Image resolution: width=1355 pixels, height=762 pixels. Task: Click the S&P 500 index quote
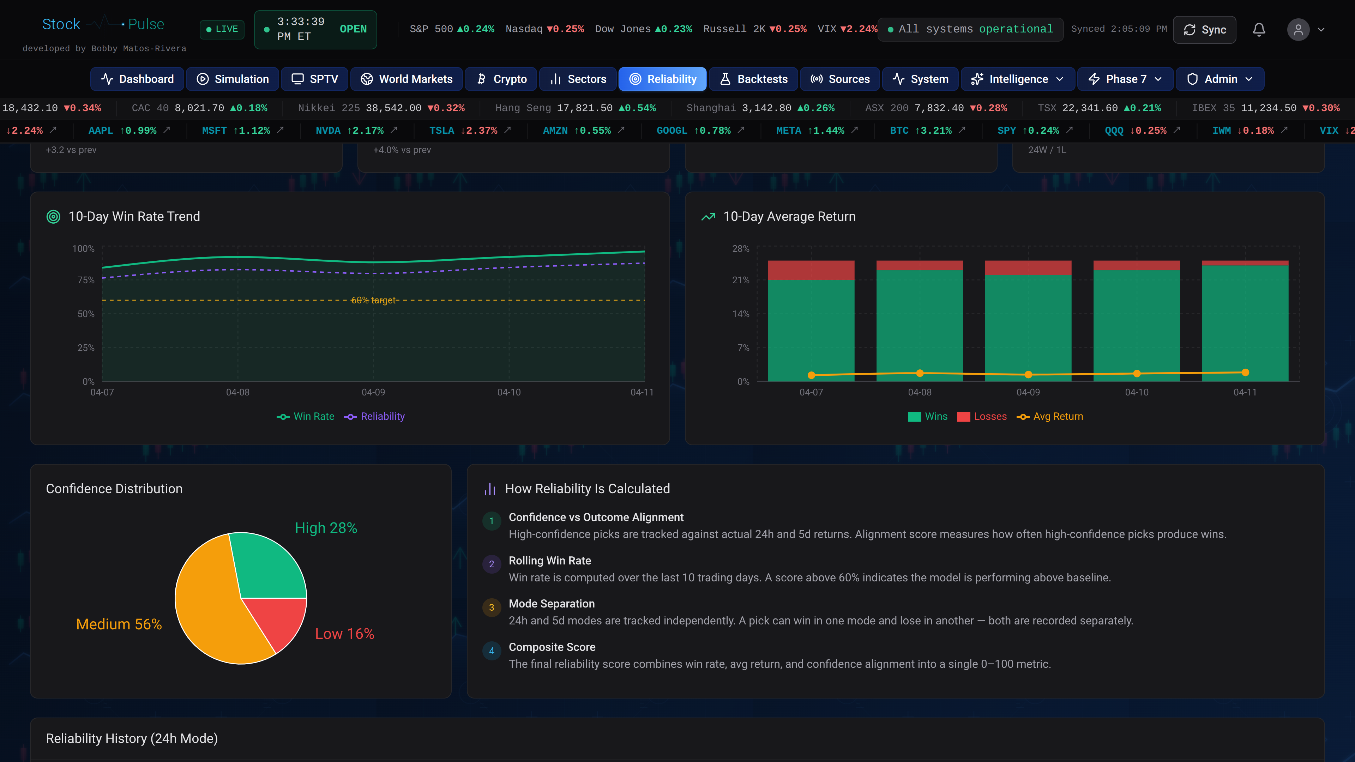tap(452, 29)
